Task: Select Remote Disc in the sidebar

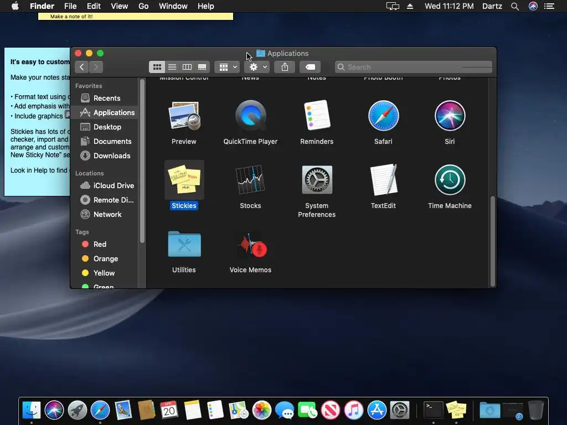Action: [105, 200]
